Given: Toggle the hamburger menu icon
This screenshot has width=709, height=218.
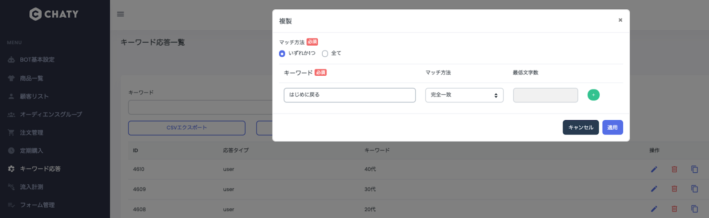Looking at the screenshot, I should (x=120, y=14).
